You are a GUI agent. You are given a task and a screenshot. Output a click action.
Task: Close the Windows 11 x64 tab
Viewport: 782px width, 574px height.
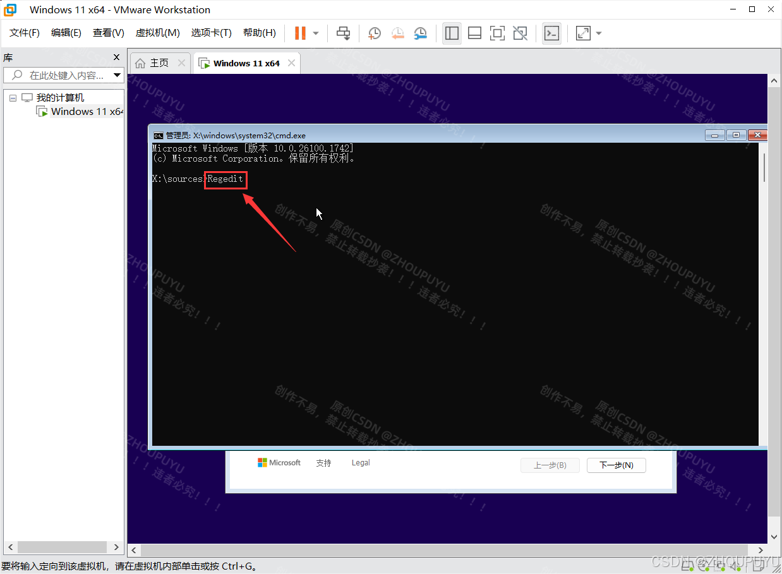[291, 63]
